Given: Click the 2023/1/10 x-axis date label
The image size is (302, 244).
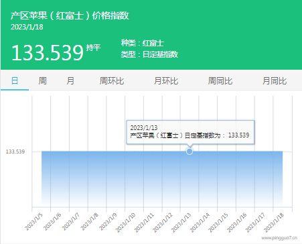Looking at the screenshot, I should [x=125, y=223].
